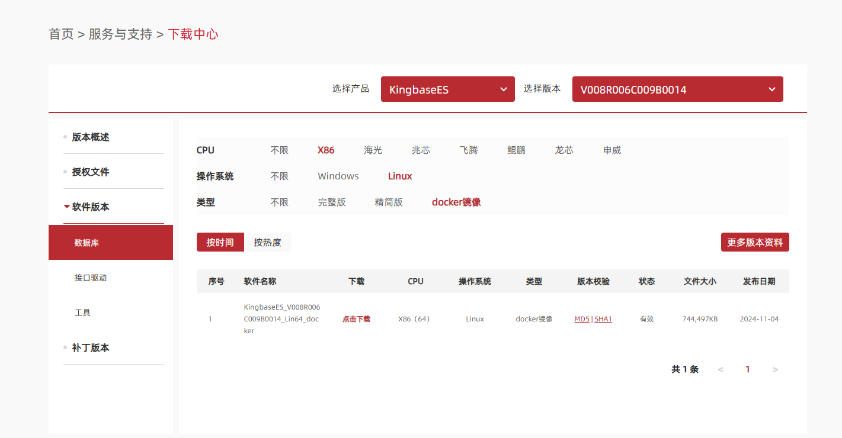The height and width of the screenshot is (438, 842).
Task: Open the SHA1 checksum link
Action: (603, 319)
